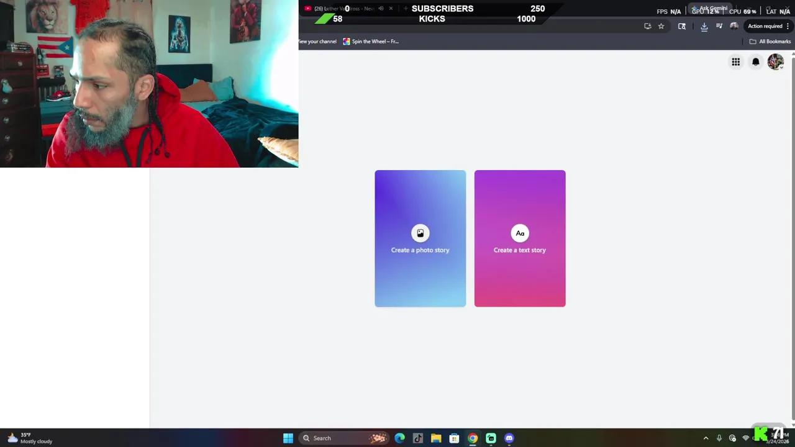The height and width of the screenshot is (447, 795).
Task: Show hidden system tray icons chevron
Action: [x=706, y=438]
